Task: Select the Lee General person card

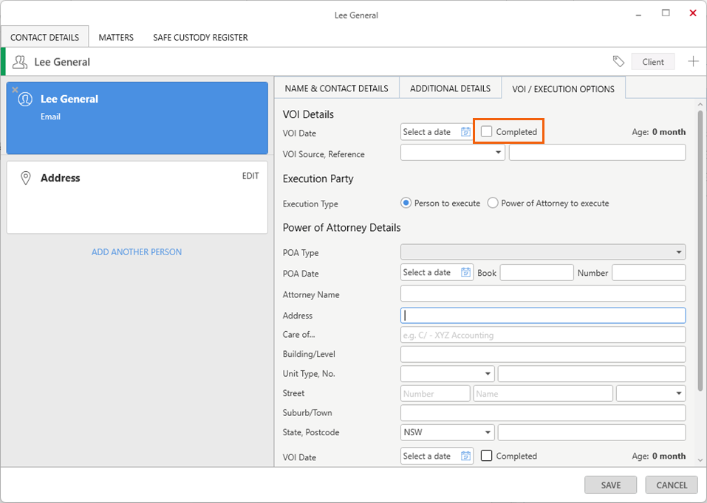Action: pyautogui.click(x=137, y=118)
